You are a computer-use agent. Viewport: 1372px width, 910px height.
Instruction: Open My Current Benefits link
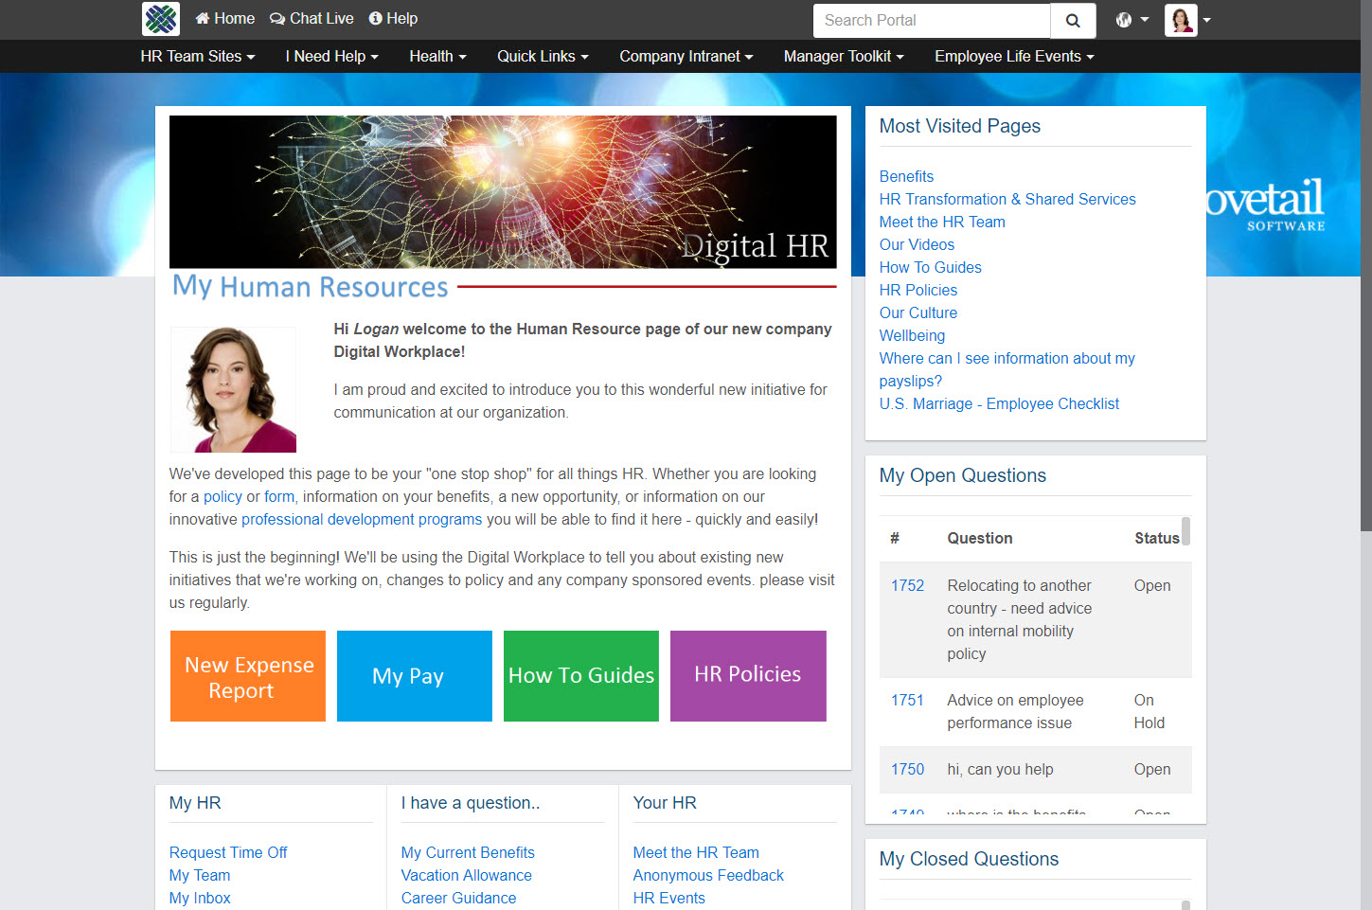click(x=468, y=853)
